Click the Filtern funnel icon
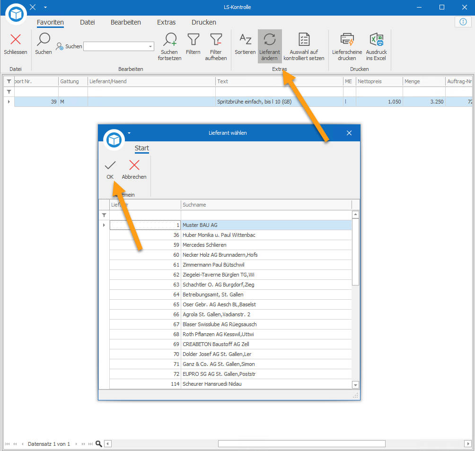The image size is (475, 451). coord(194,39)
